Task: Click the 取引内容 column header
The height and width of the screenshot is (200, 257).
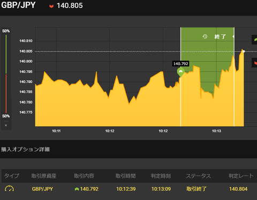Action: pos(84,176)
